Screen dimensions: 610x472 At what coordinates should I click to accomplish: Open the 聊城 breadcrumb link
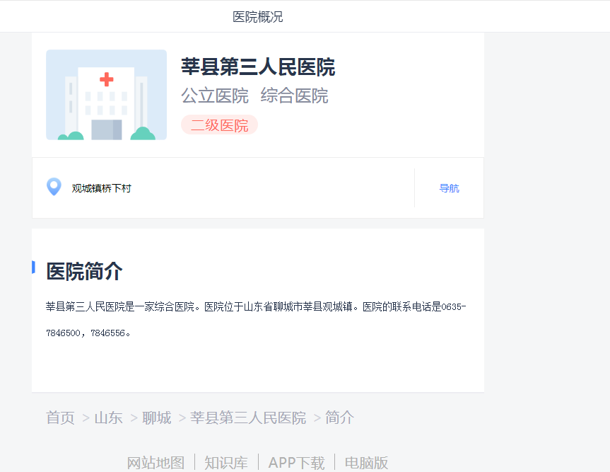(157, 418)
